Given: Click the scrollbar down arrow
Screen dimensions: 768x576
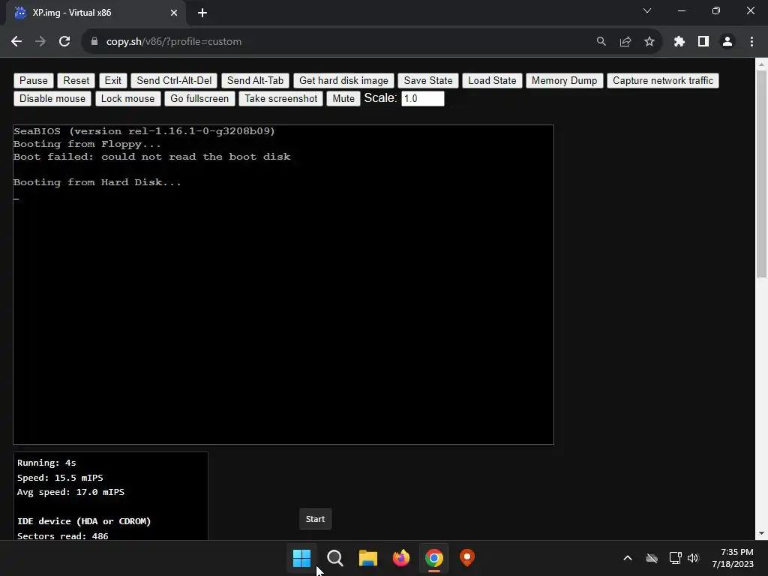Looking at the screenshot, I should [761, 533].
